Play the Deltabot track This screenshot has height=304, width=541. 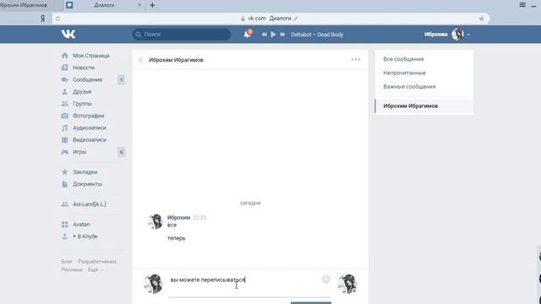click(273, 35)
